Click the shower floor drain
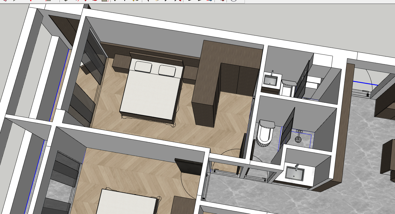The width and height of the screenshot is (395, 214). click(x=298, y=139)
